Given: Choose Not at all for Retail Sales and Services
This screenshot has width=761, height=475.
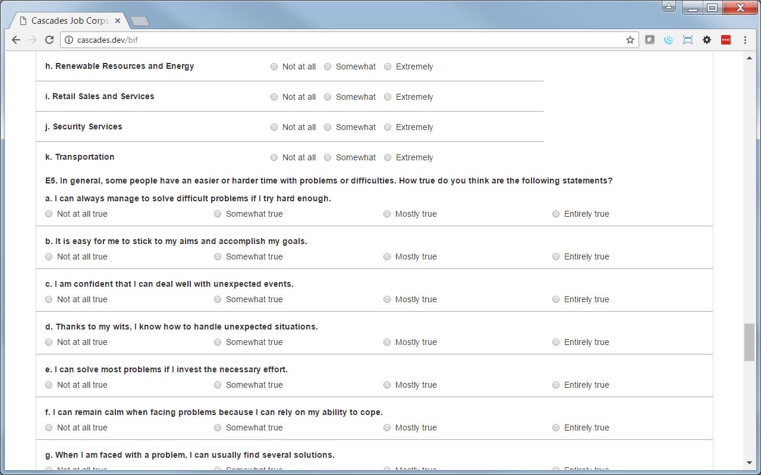Looking at the screenshot, I should pos(274,97).
